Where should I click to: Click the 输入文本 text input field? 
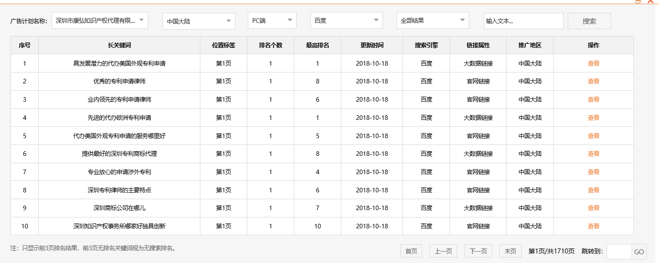(523, 21)
